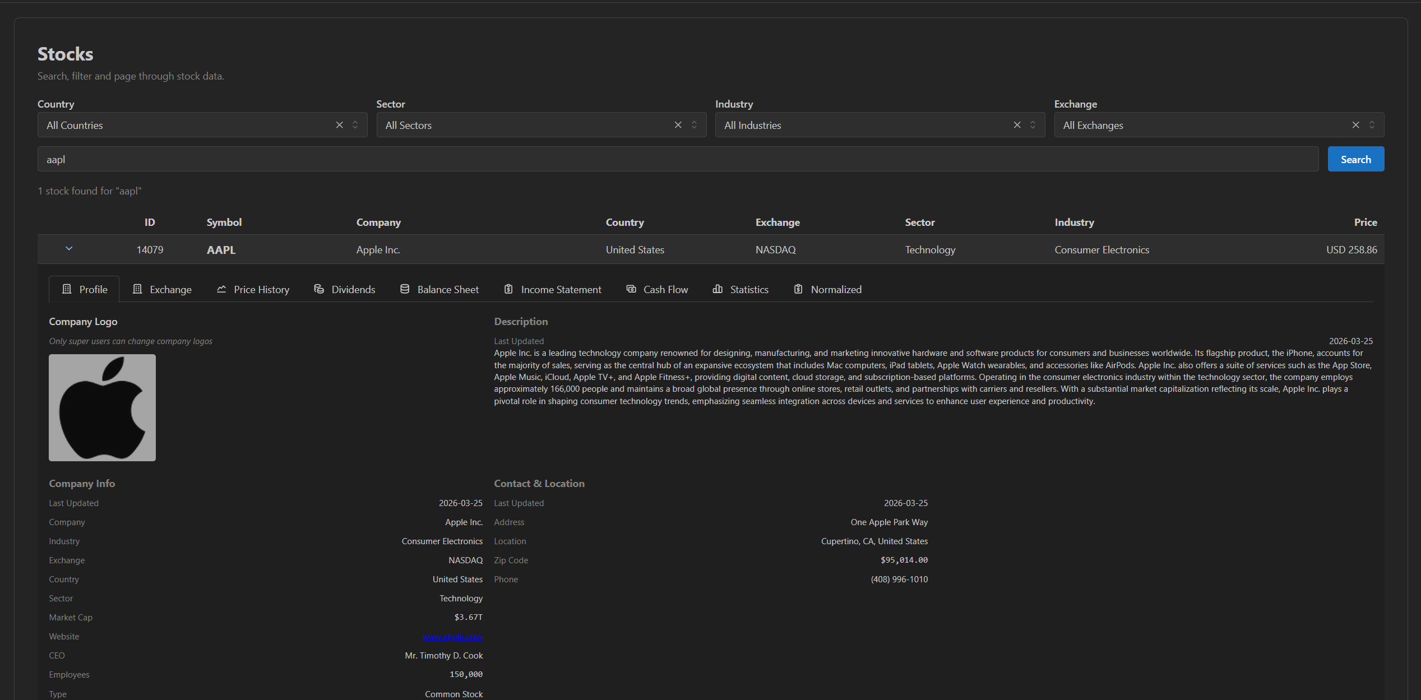Viewport: 1421px width, 700px height.
Task: Open the Country dropdown arrows
Action: pos(355,125)
